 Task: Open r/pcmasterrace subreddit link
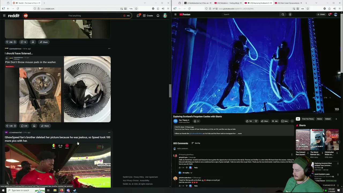click(15, 49)
